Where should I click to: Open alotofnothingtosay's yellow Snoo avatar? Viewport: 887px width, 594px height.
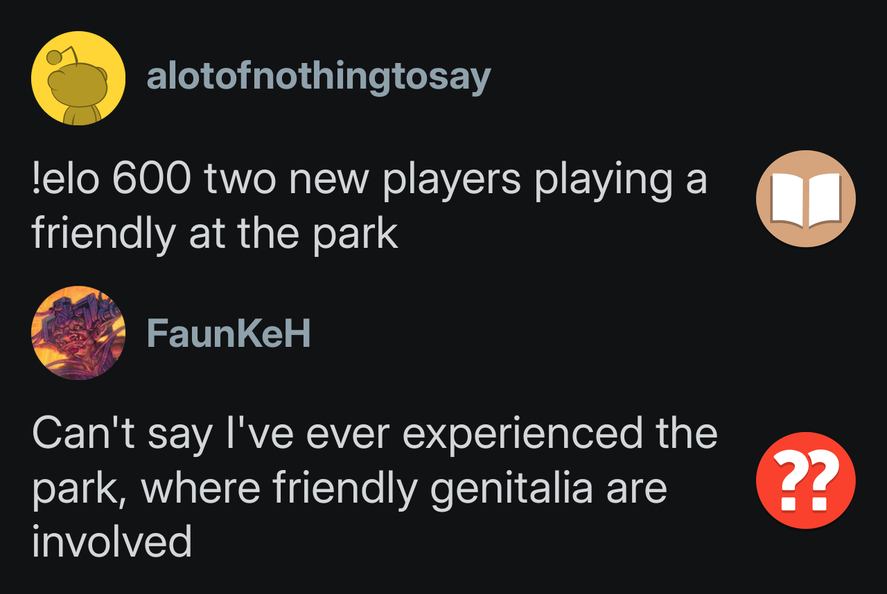click(x=78, y=78)
